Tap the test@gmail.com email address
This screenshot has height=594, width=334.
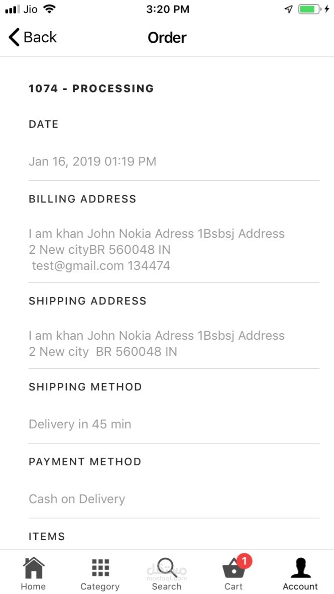[78, 266]
